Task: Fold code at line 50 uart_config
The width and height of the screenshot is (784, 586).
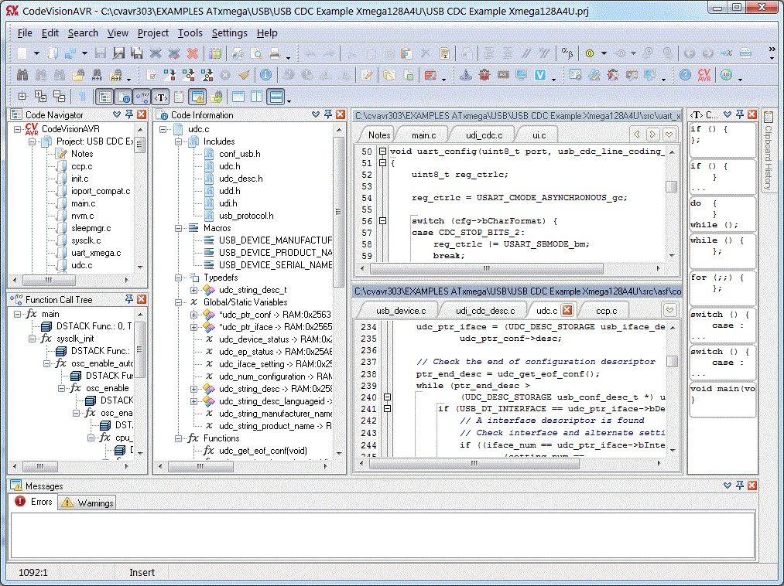Action: pos(382,151)
